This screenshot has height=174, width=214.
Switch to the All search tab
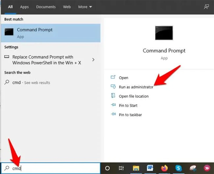11,7
